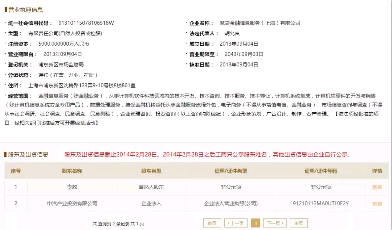Click the 下一页 next page button
This screenshot has height=230, width=392.
click(275, 223)
